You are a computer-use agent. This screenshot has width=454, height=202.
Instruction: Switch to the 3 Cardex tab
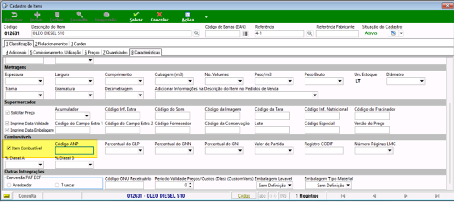pyautogui.click(x=78, y=44)
